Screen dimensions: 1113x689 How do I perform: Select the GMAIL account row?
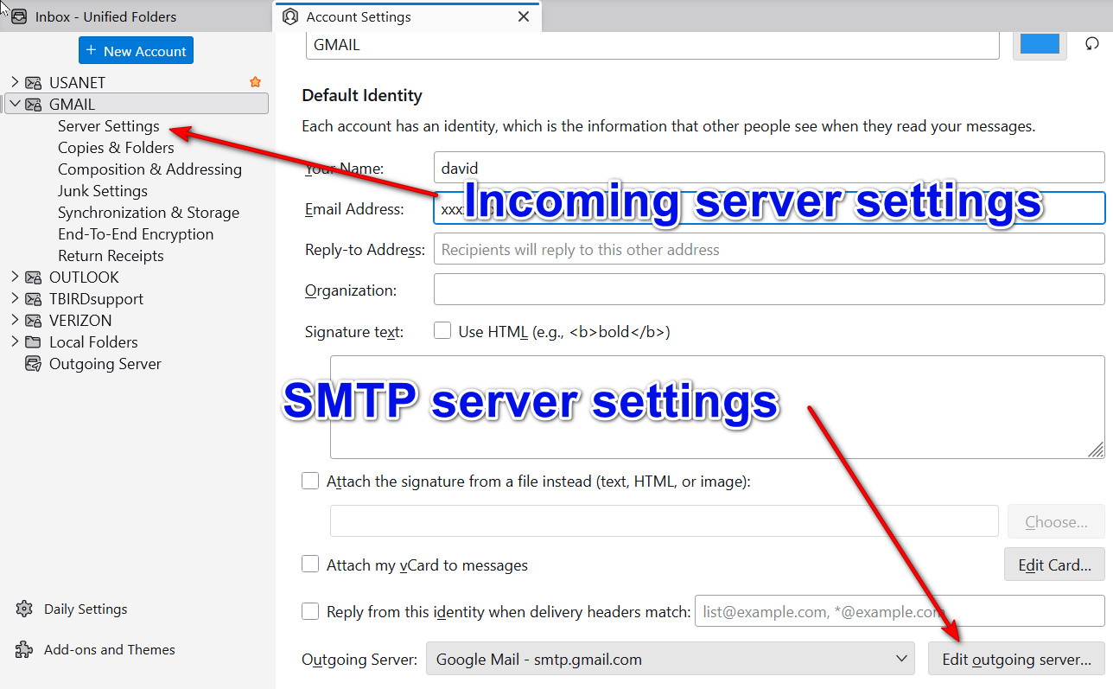coord(137,104)
